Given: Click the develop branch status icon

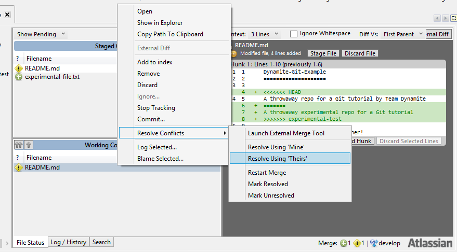Looking at the screenshot, I should click(x=374, y=243).
